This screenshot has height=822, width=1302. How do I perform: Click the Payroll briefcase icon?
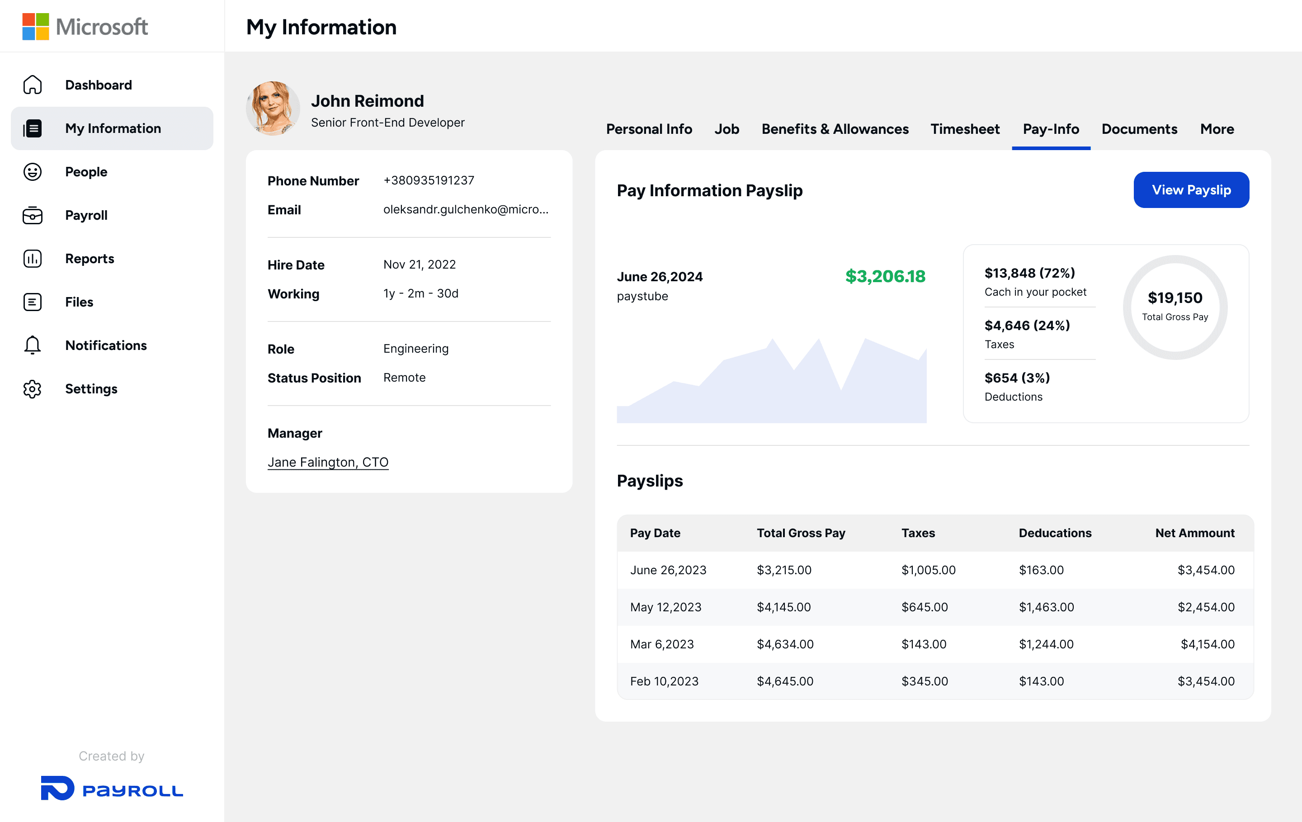click(33, 215)
